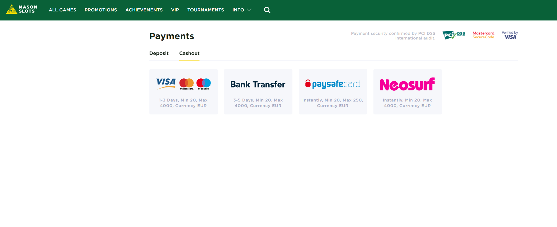Click '1-3 Days, Min 20, Max 4000' text
557x227 pixels.
(183, 103)
